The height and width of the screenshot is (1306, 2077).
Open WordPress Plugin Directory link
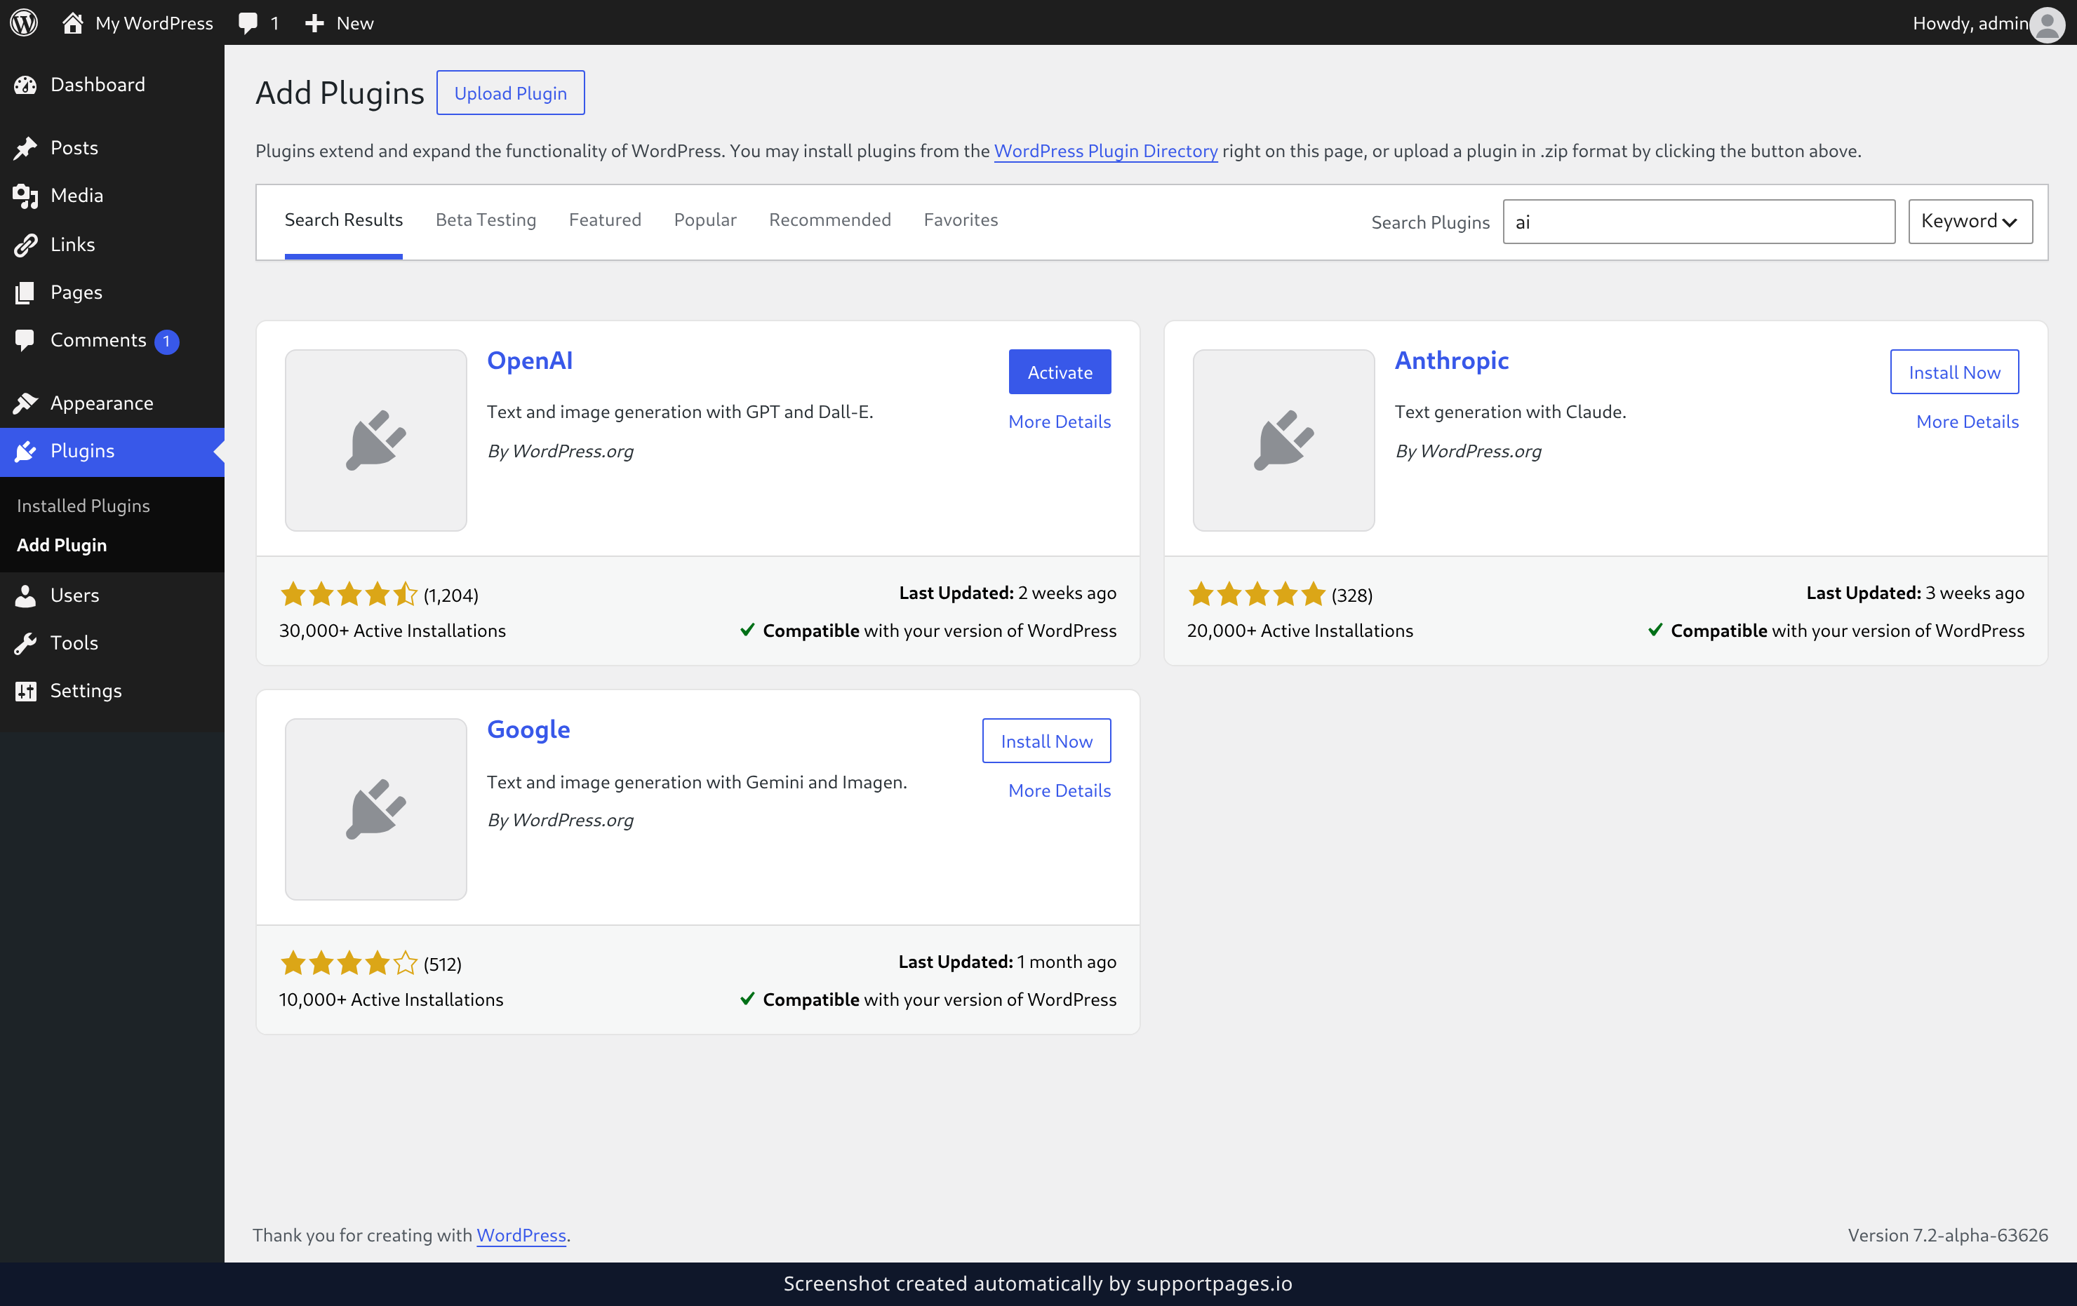pos(1106,151)
